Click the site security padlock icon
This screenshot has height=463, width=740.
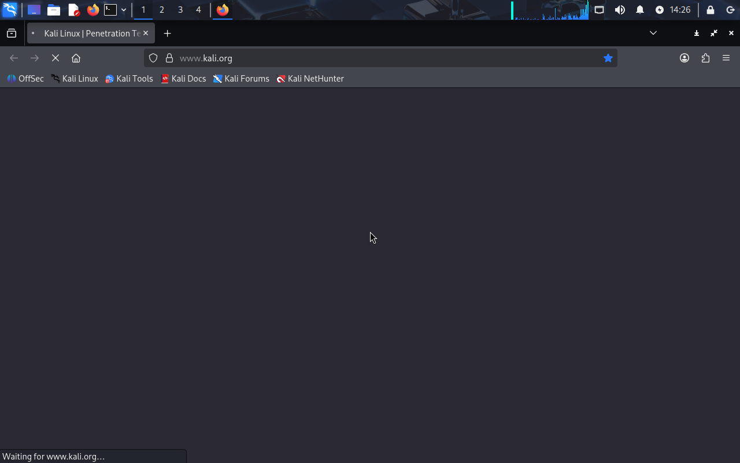(x=169, y=58)
